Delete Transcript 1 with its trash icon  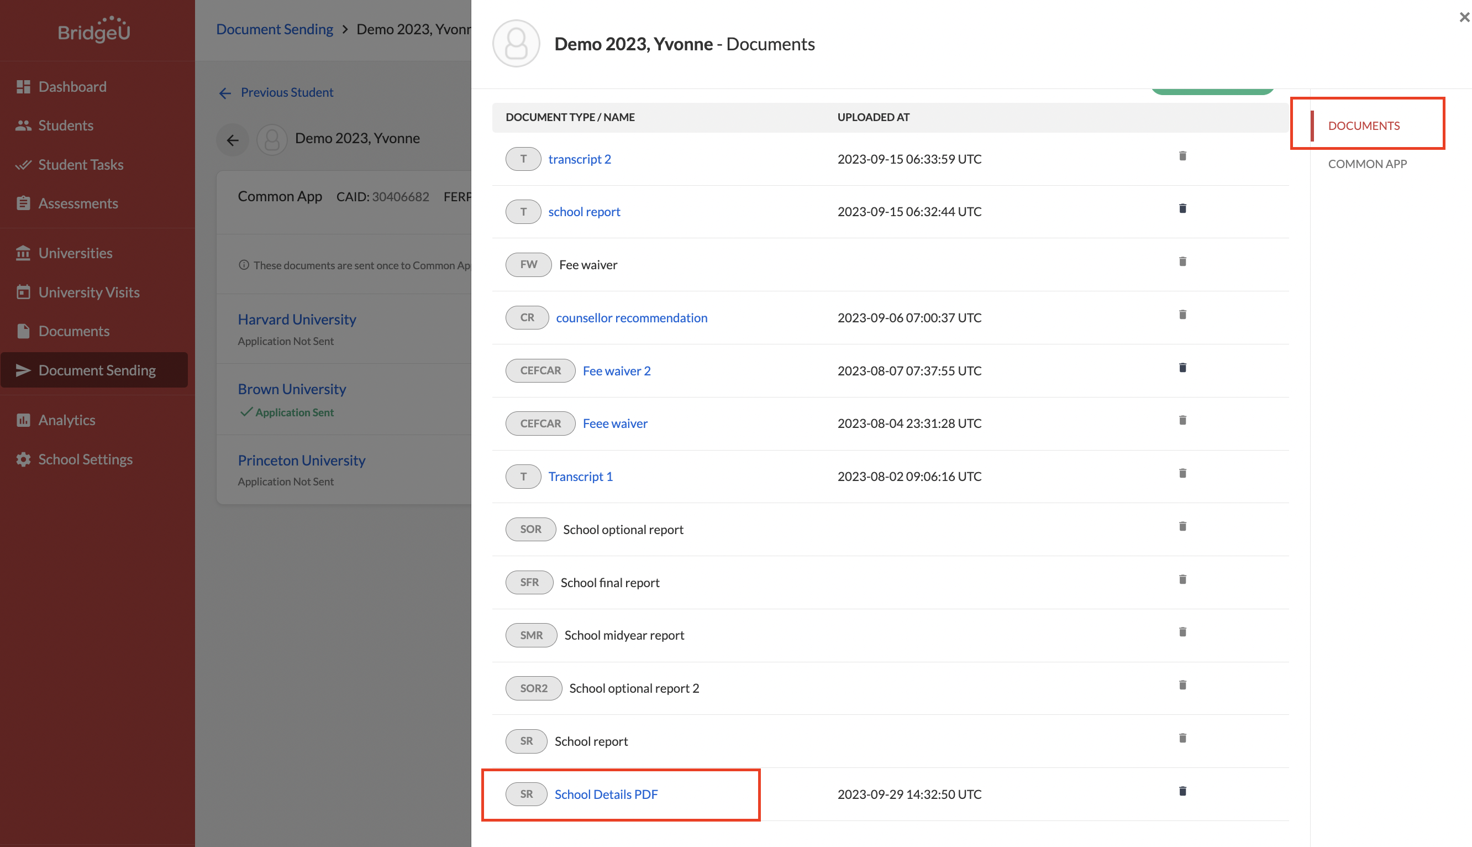pos(1182,473)
